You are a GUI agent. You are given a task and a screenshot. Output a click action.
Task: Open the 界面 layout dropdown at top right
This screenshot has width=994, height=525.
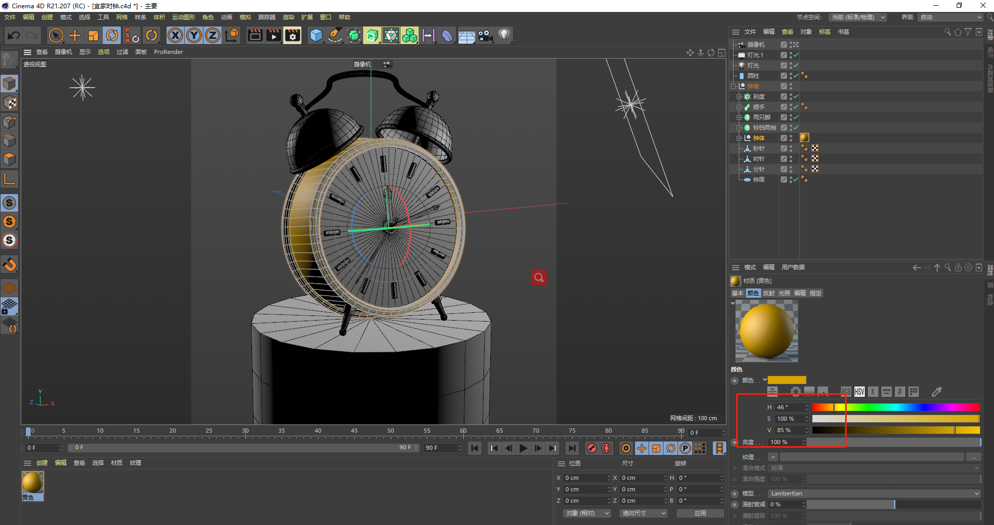[x=949, y=17]
